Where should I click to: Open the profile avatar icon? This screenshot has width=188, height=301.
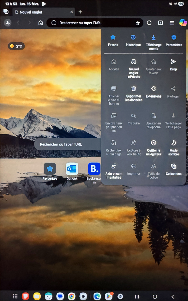(x=8, y=23)
